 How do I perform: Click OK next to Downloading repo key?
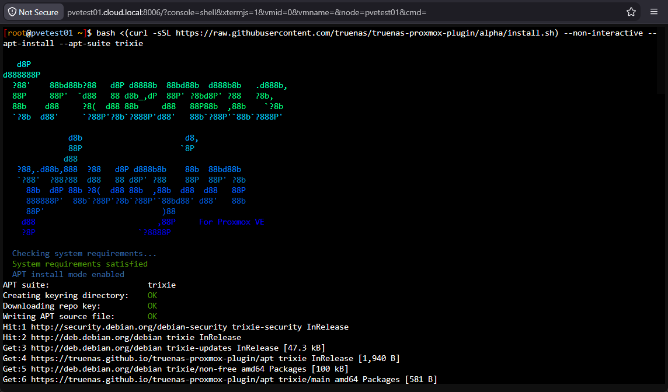152,306
